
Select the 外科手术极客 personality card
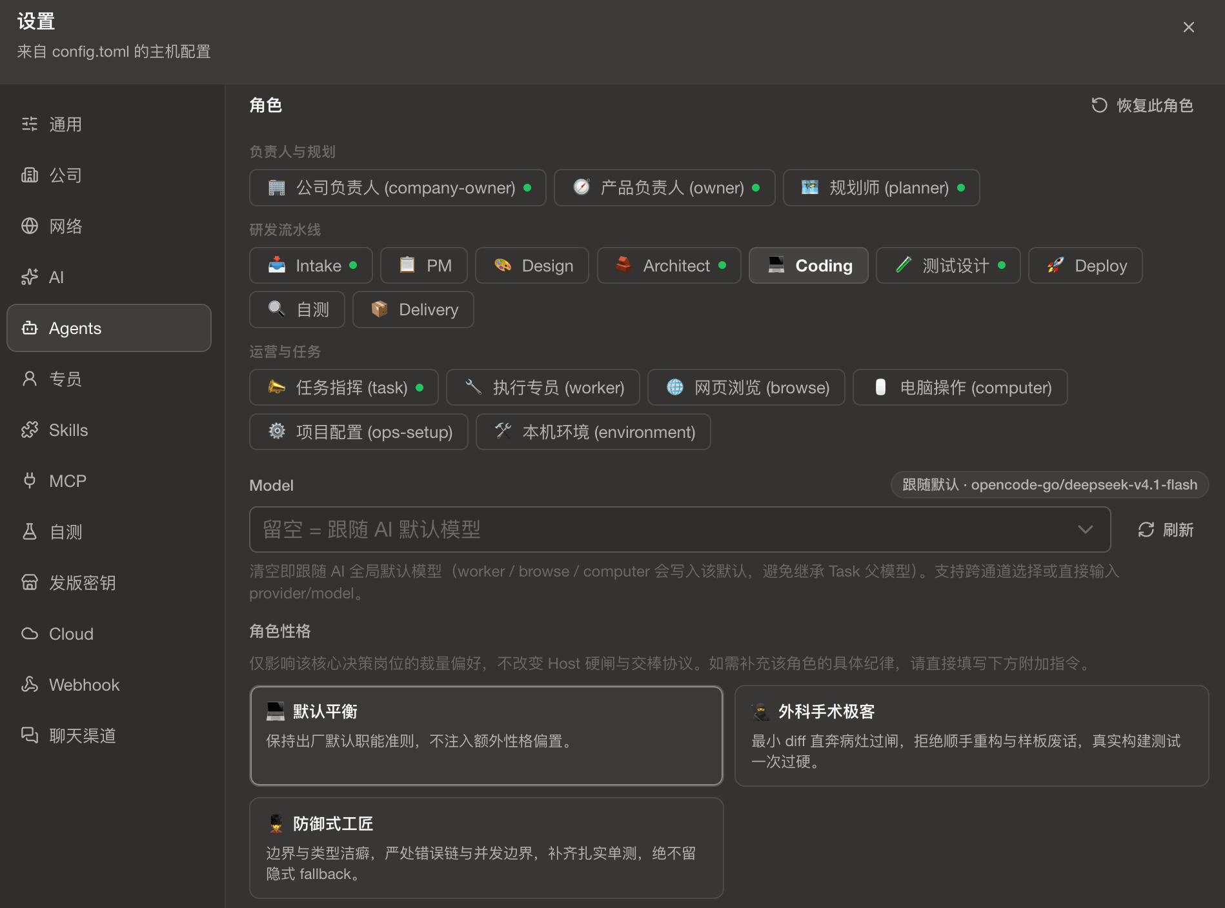coord(972,736)
